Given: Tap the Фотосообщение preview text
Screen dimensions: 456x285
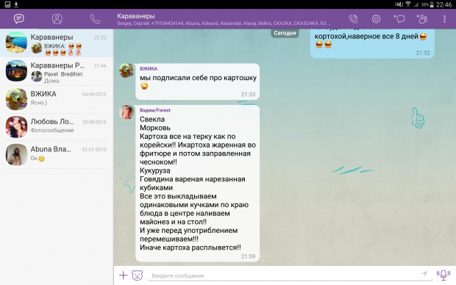Looking at the screenshot, I should (52, 130).
